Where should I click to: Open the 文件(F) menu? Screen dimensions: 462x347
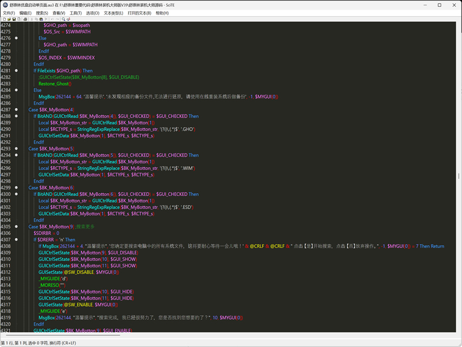pos(9,13)
